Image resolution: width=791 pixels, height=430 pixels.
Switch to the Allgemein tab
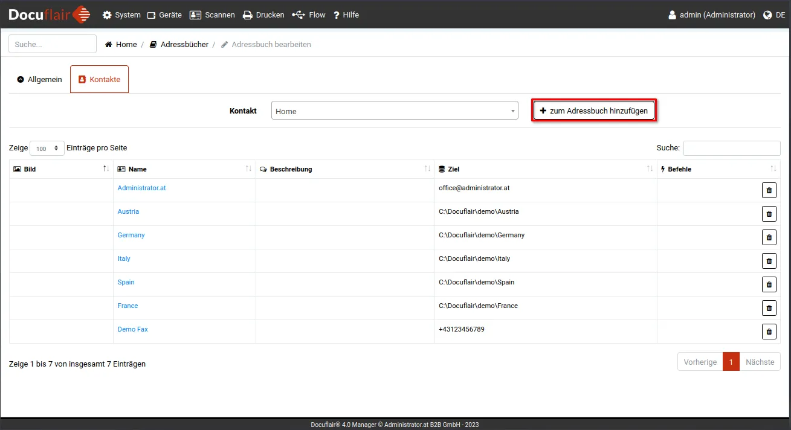40,79
